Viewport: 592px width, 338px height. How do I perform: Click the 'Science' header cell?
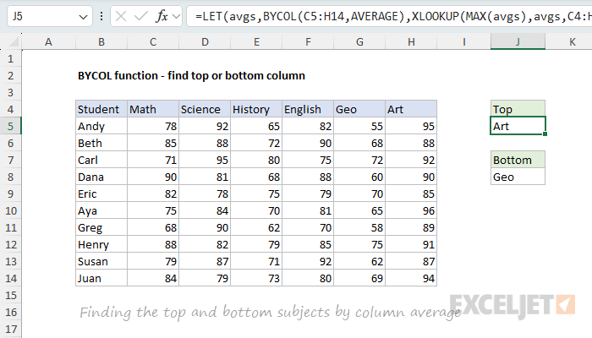[x=205, y=109]
